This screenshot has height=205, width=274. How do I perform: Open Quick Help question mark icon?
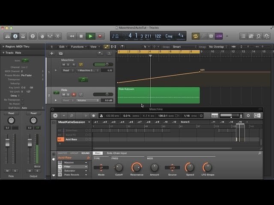coord(33,36)
